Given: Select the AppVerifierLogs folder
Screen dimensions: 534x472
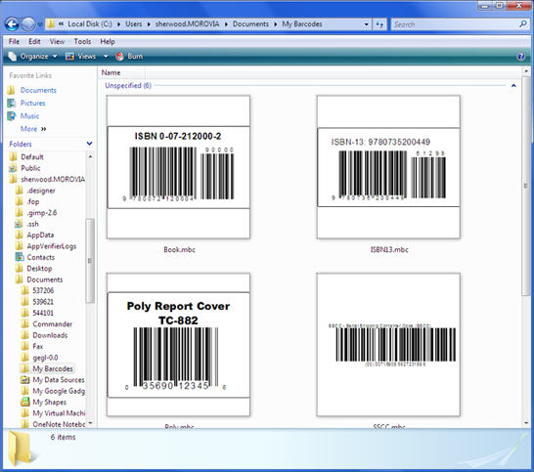Looking at the screenshot, I should coord(52,246).
